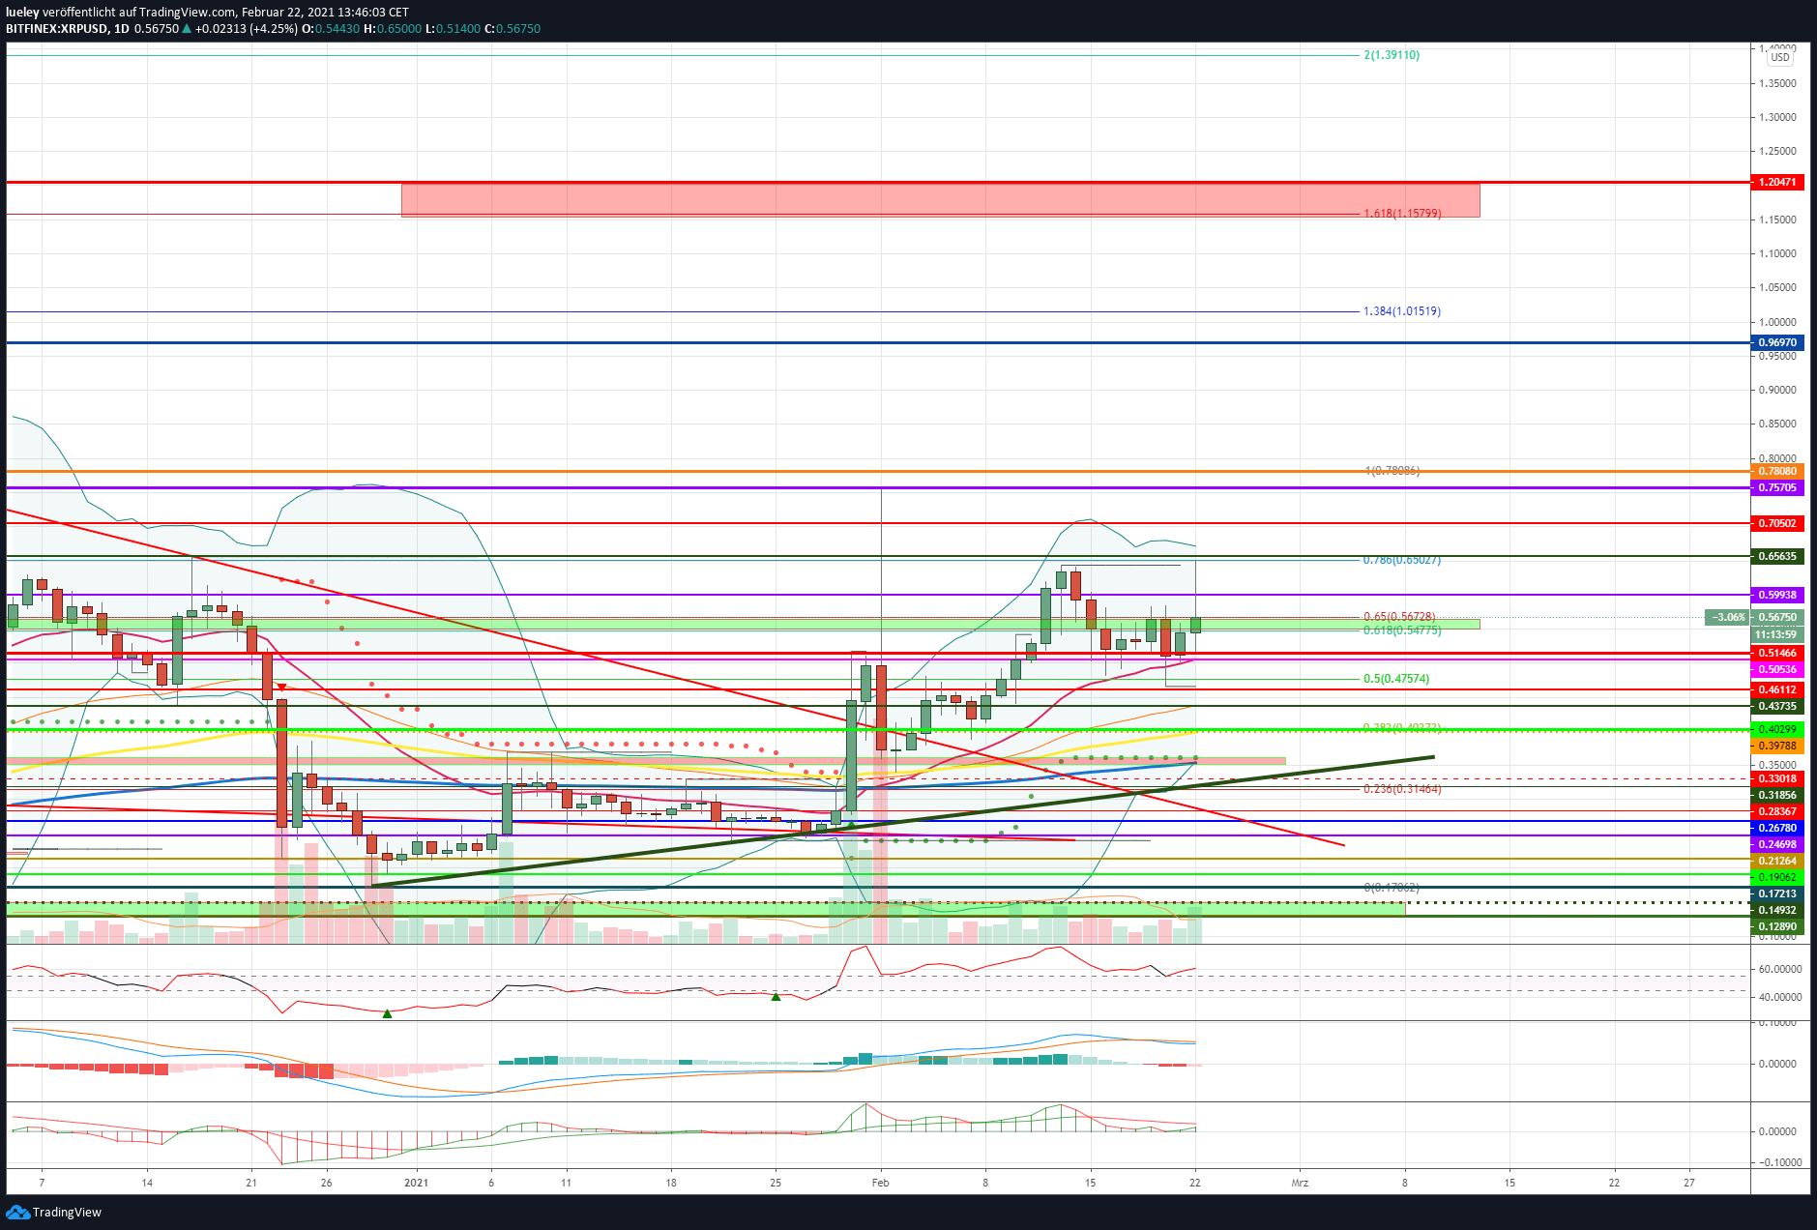1817x1230 pixels.
Task: Select the red 0.70502 price label
Action: (1777, 523)
